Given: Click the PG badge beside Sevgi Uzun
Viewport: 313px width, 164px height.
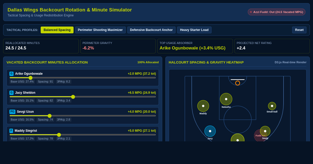Looking at the screenshot, I should 12,112.
